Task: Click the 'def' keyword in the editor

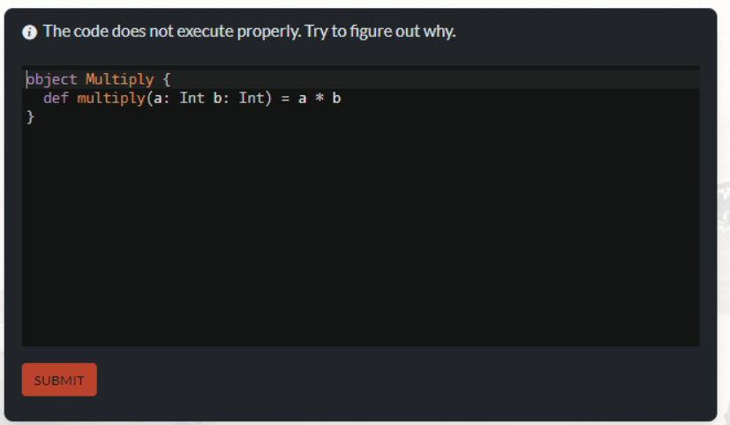Action: pos(56,98)
